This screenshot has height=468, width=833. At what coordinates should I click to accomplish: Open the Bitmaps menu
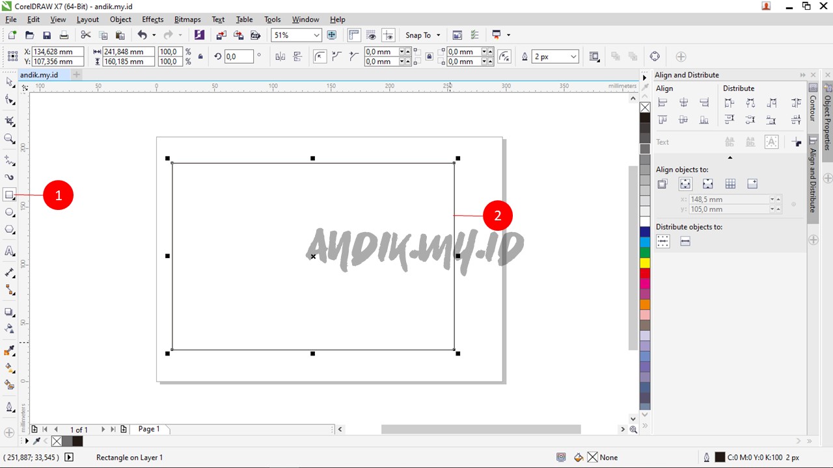[x=187, y=19]
